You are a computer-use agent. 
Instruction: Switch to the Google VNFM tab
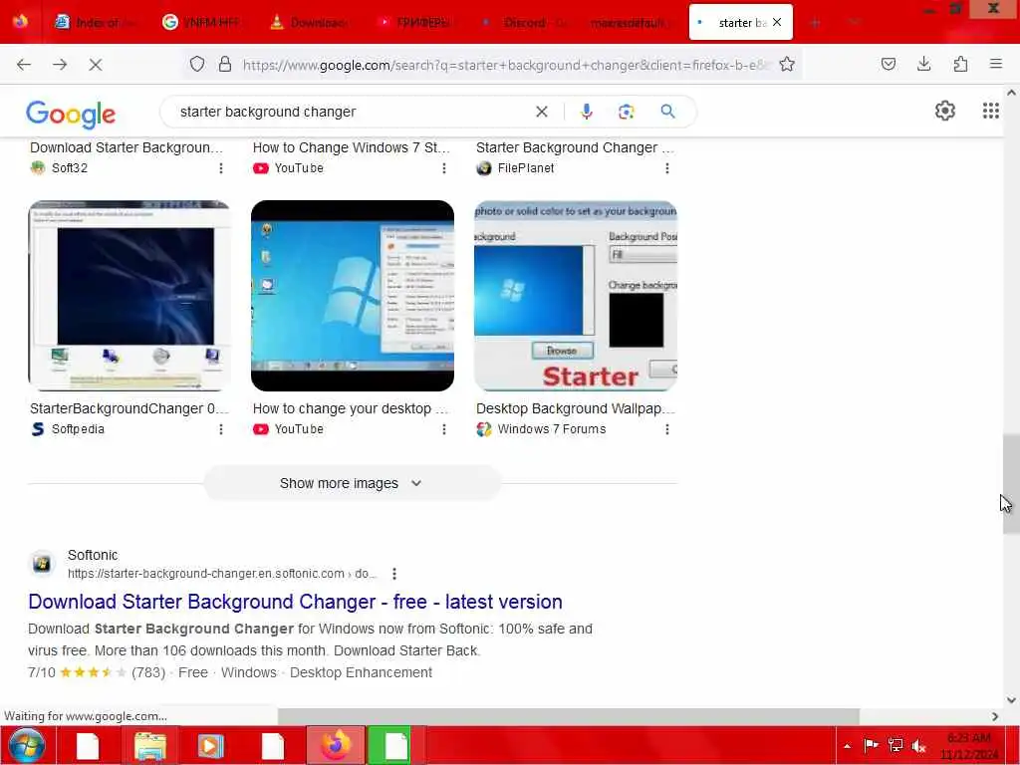[201, 22]
